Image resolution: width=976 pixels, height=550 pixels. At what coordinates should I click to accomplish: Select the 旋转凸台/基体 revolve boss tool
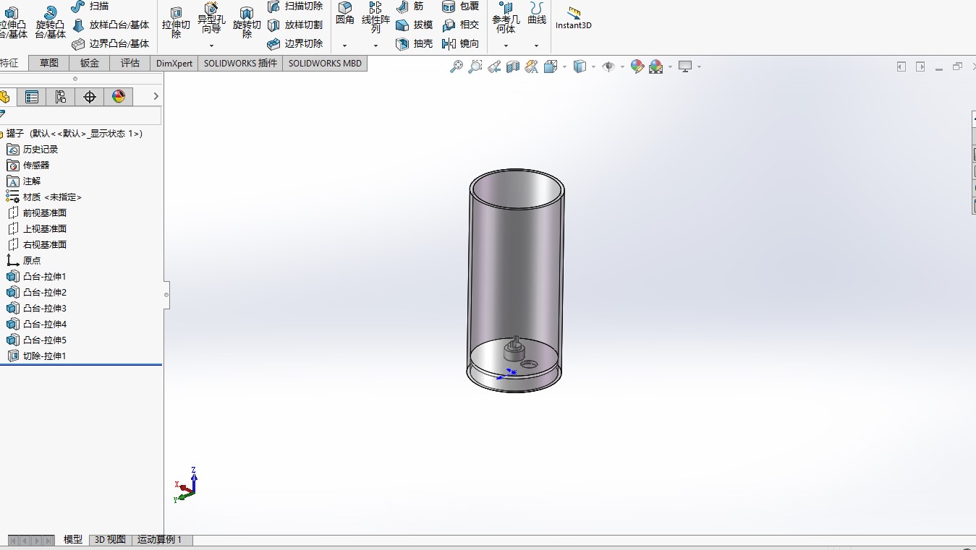pos(50,22)
